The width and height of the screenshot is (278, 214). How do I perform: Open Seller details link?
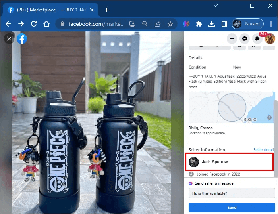tap(263, 150)
